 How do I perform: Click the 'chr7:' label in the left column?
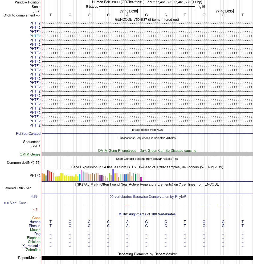pos(36,11)
